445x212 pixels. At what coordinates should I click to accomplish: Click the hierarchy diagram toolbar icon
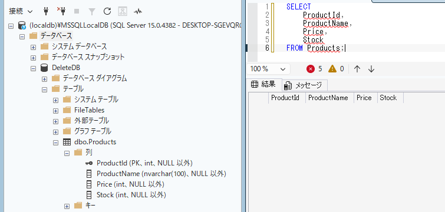point(123,11)
